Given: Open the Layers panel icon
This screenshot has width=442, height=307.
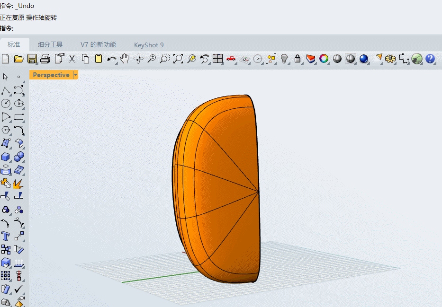Looking at the screenshot, I should (x=311, y=59).
